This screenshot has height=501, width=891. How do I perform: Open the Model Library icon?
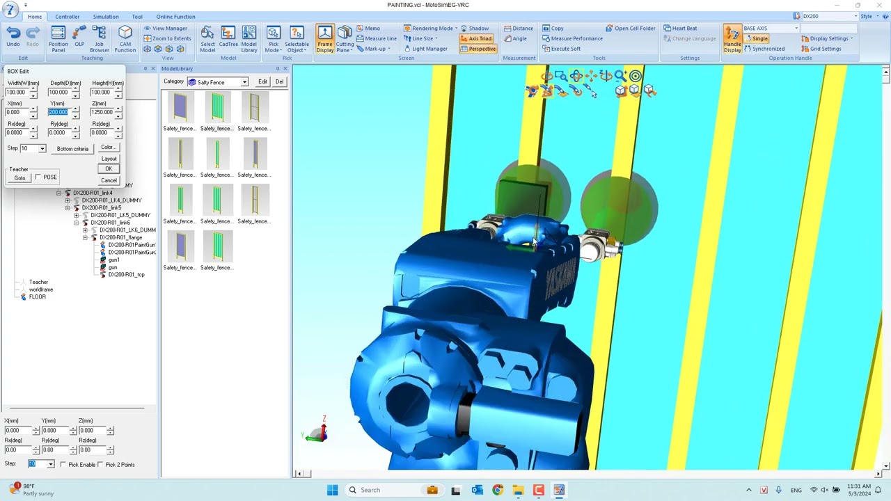point(249,39)
